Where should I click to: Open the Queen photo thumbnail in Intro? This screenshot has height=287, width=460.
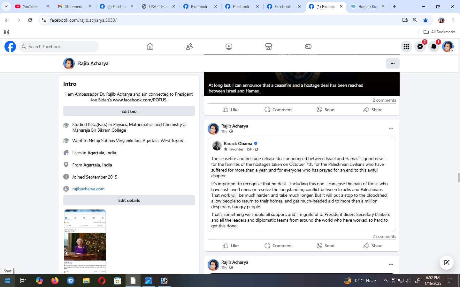(x=85, y=241)
